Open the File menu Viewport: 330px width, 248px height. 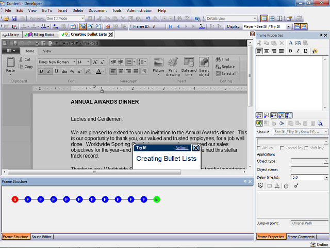point(8,10)
